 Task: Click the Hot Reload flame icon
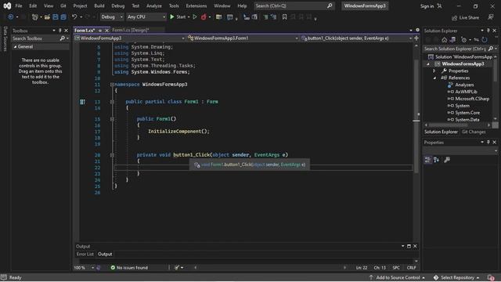coord(204,17)
